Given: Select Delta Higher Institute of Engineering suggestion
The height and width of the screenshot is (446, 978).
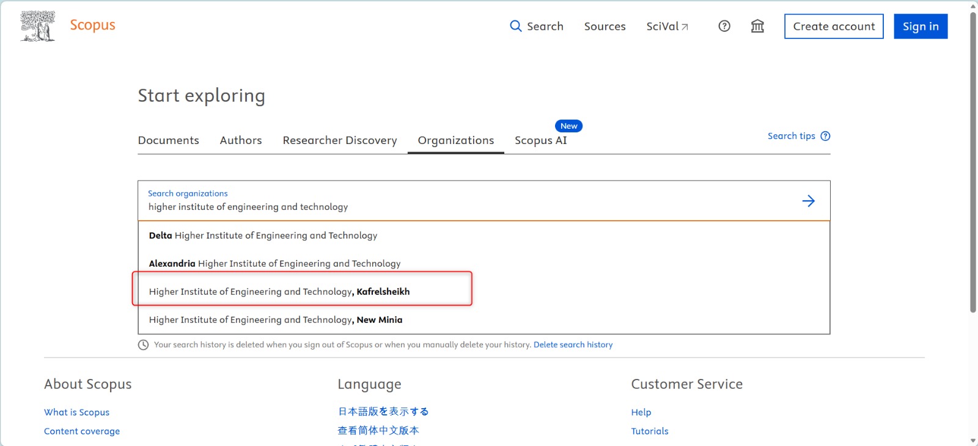Looking at the screenshot, I should click(483, 236).
